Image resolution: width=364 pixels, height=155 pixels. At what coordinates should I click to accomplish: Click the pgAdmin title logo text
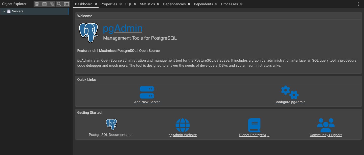[123, 29]
